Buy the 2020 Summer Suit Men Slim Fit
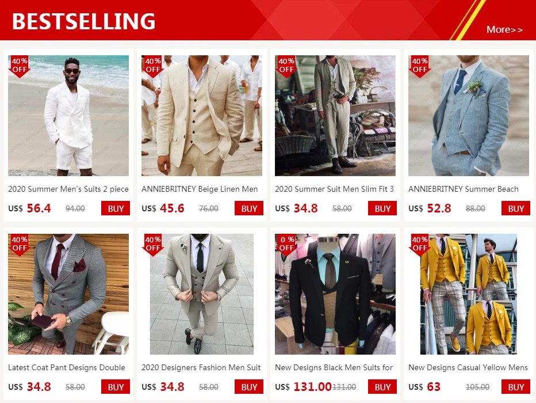The height and width of the screenshot is (403, 536). [382, 208]
